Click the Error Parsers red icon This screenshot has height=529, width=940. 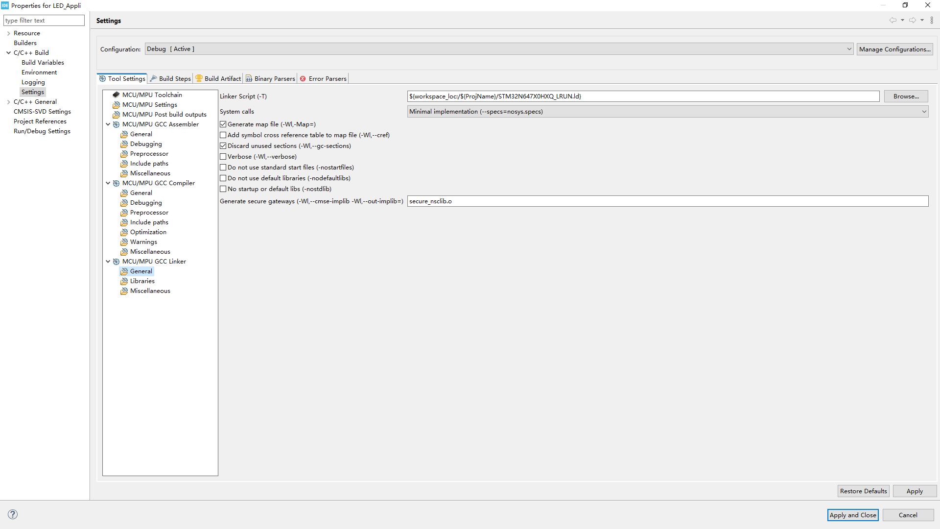303,78
